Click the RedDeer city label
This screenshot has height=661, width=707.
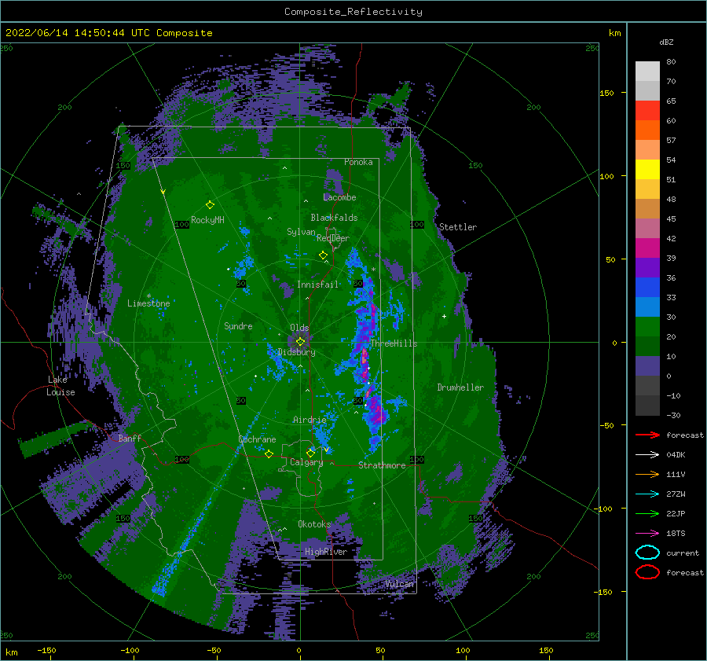tap(333, 238)
